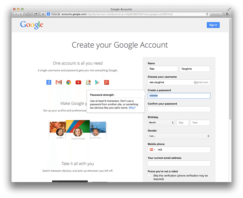Click the @gmail.com suffix text

pos(201,82)
